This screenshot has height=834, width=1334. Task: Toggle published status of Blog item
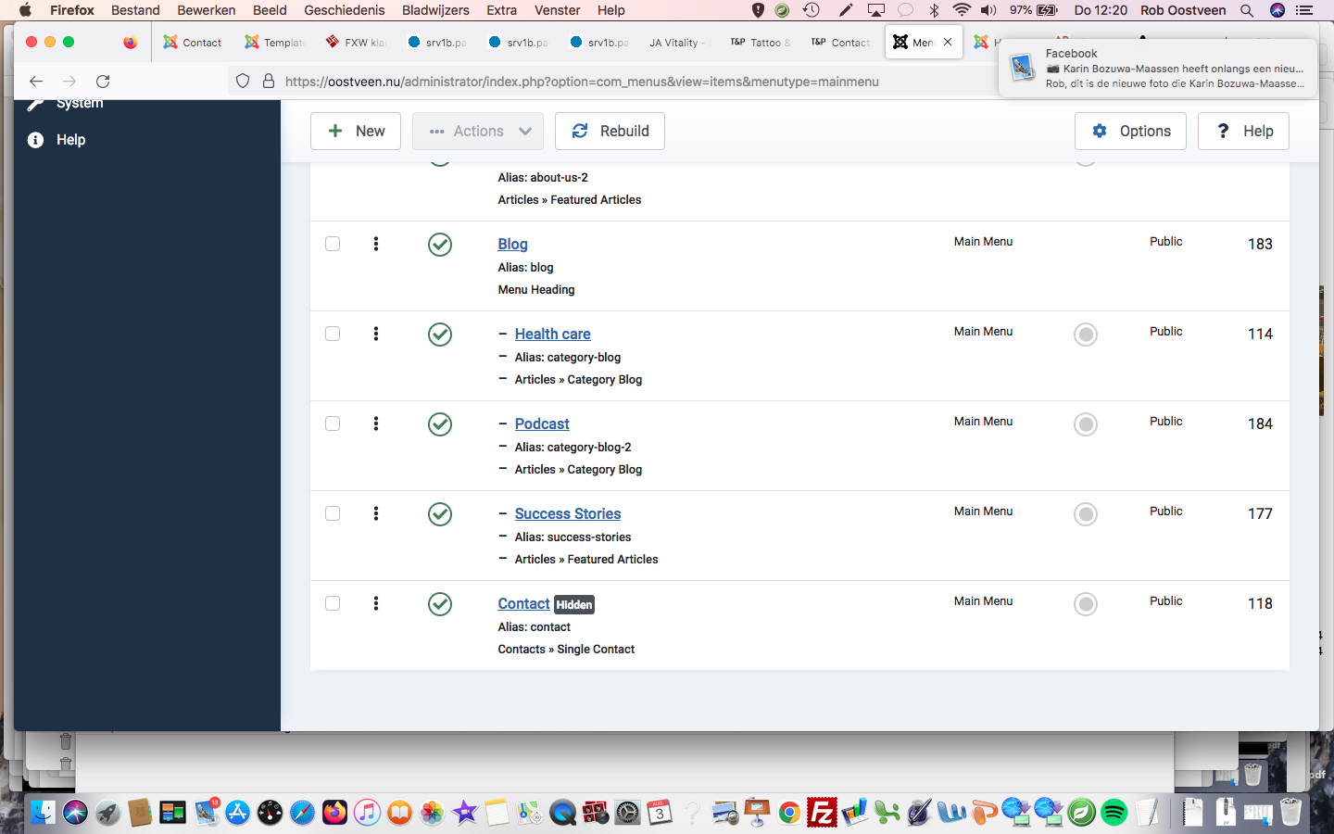pos(440,245)
